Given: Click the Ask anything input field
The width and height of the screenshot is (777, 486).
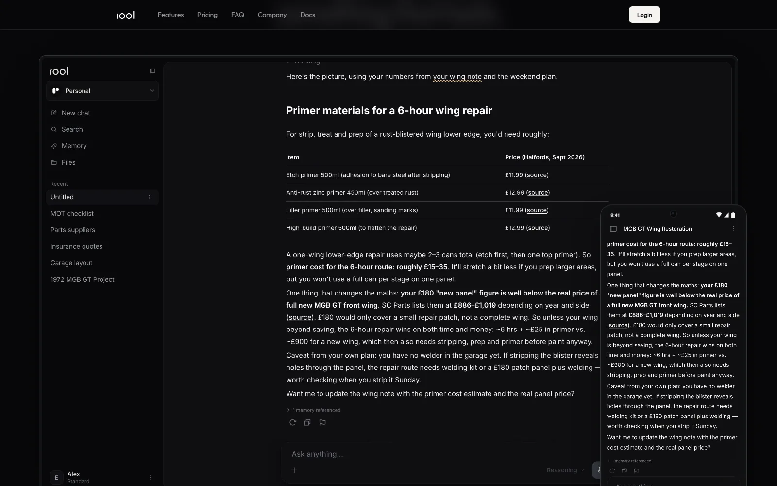Looking at the screenshot, I should tap(437, 454).
